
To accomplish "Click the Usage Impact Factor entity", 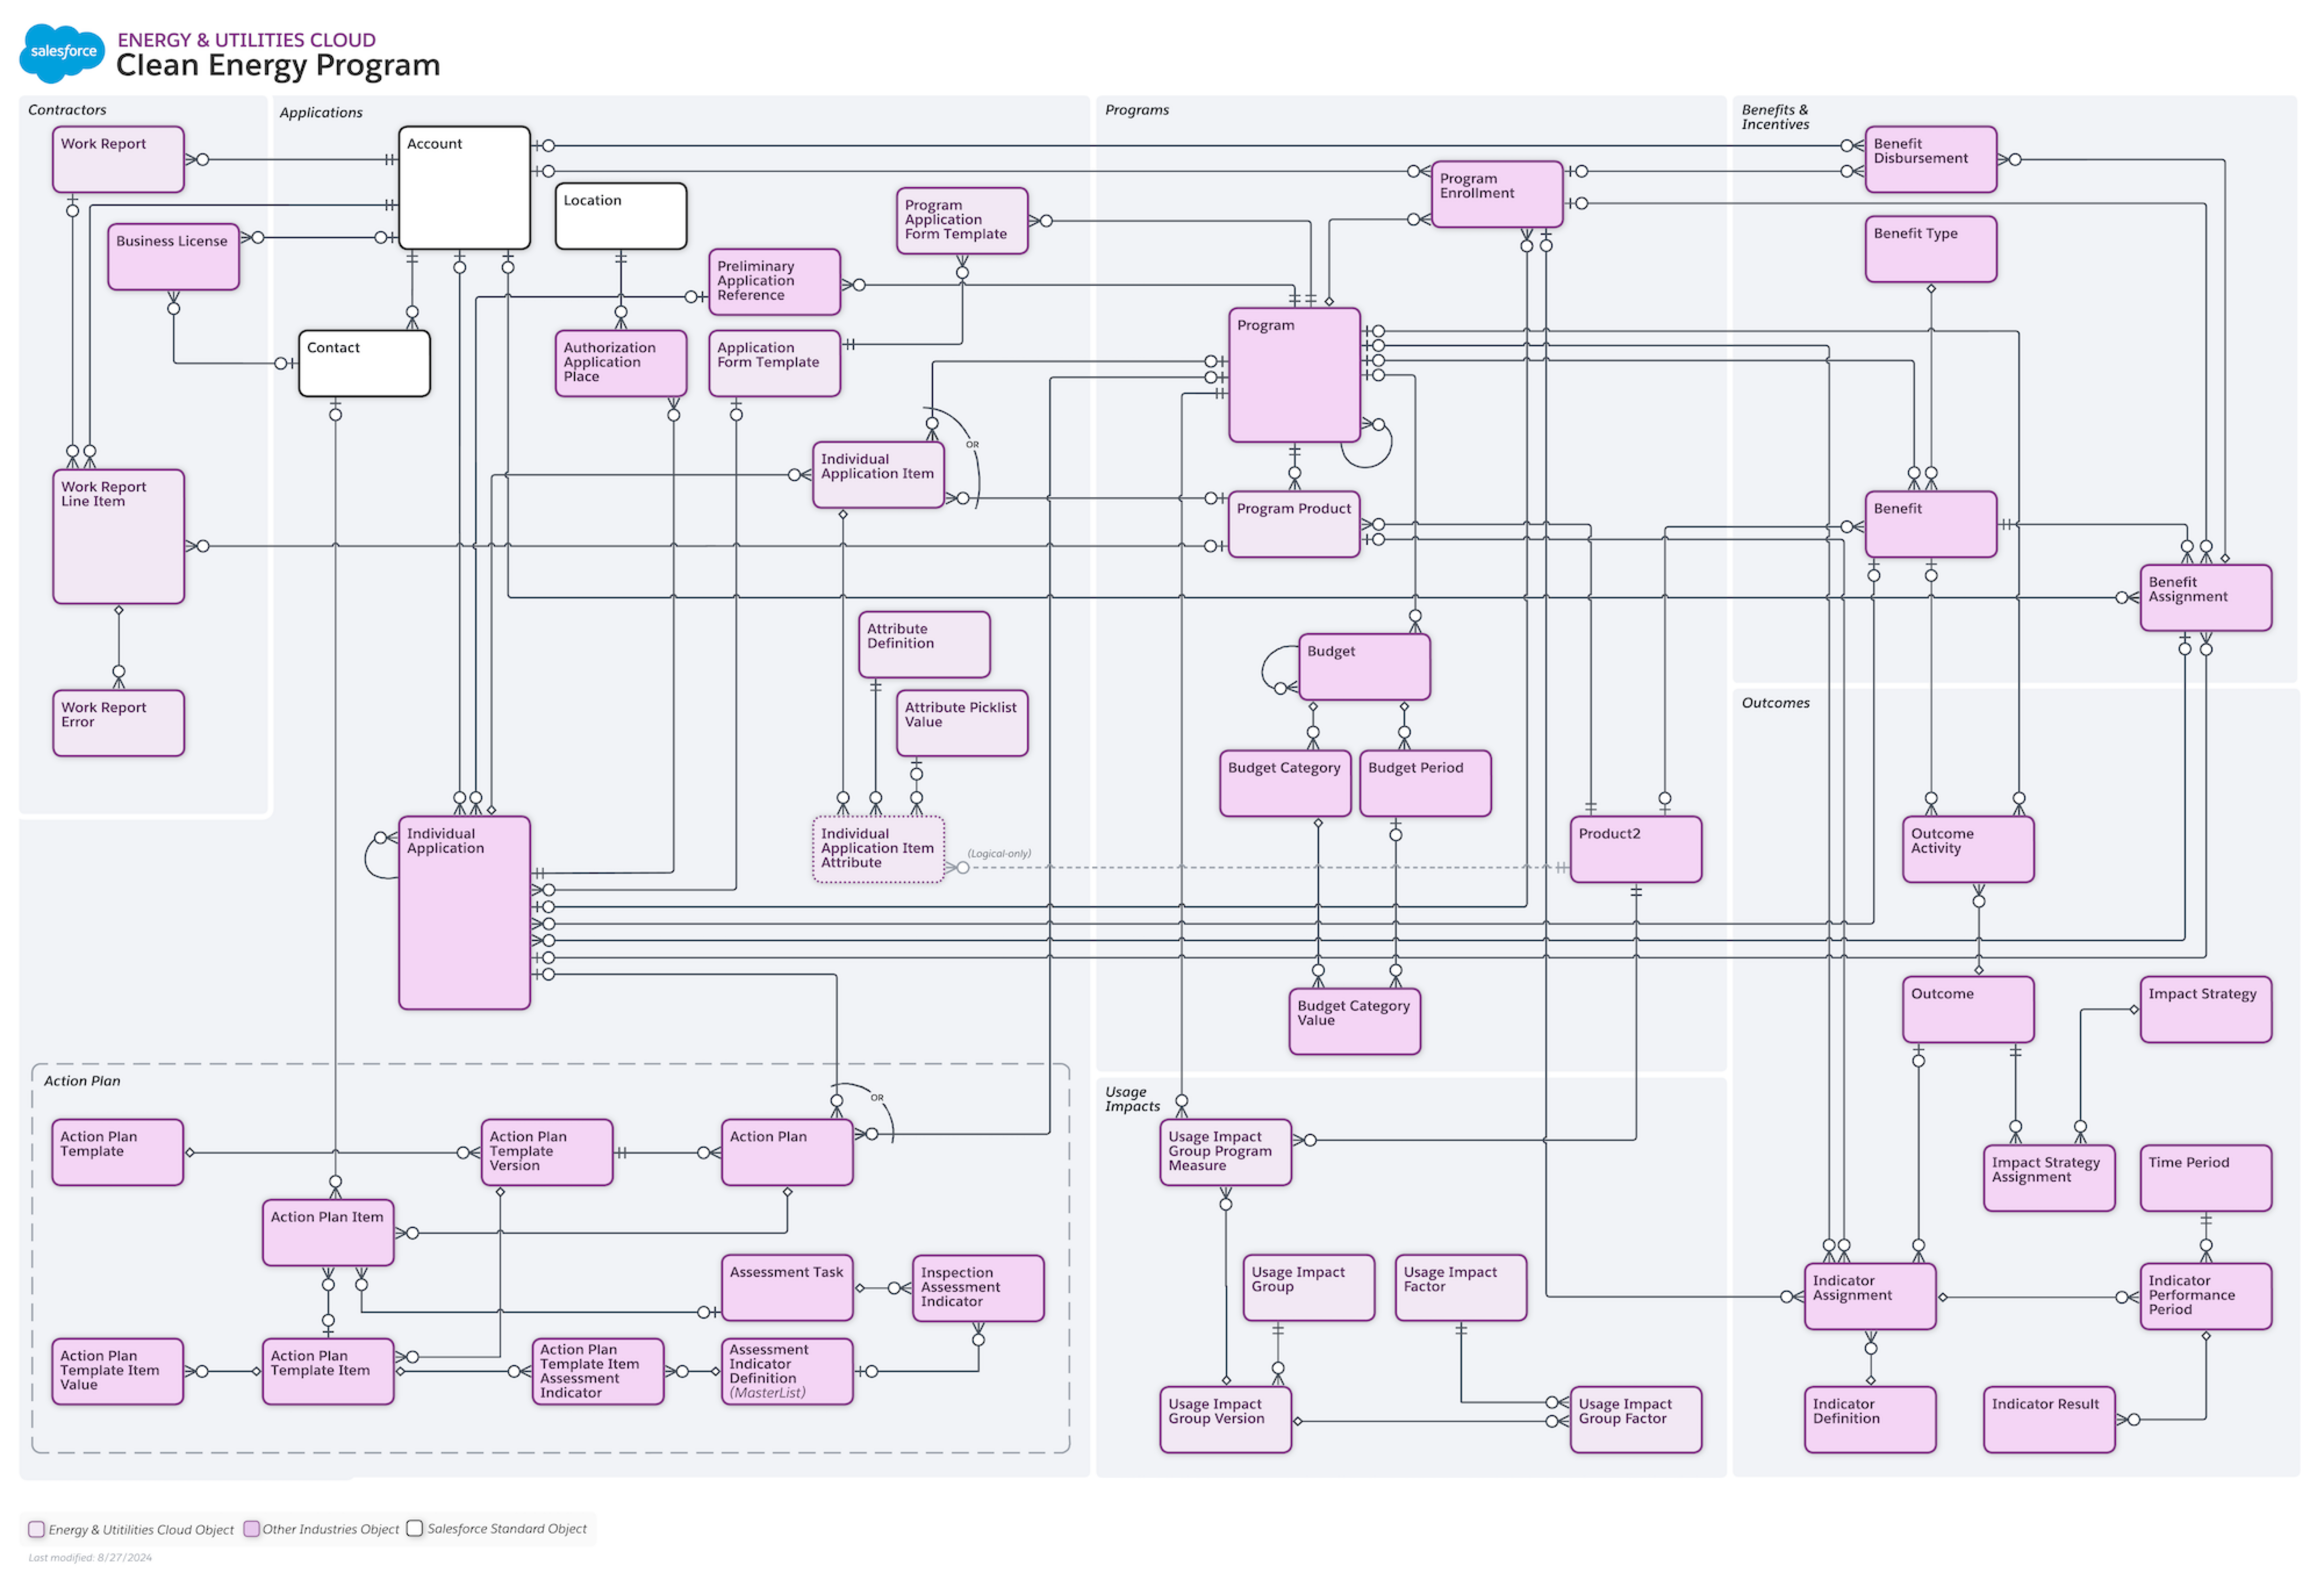I will coord(1461,1288).
